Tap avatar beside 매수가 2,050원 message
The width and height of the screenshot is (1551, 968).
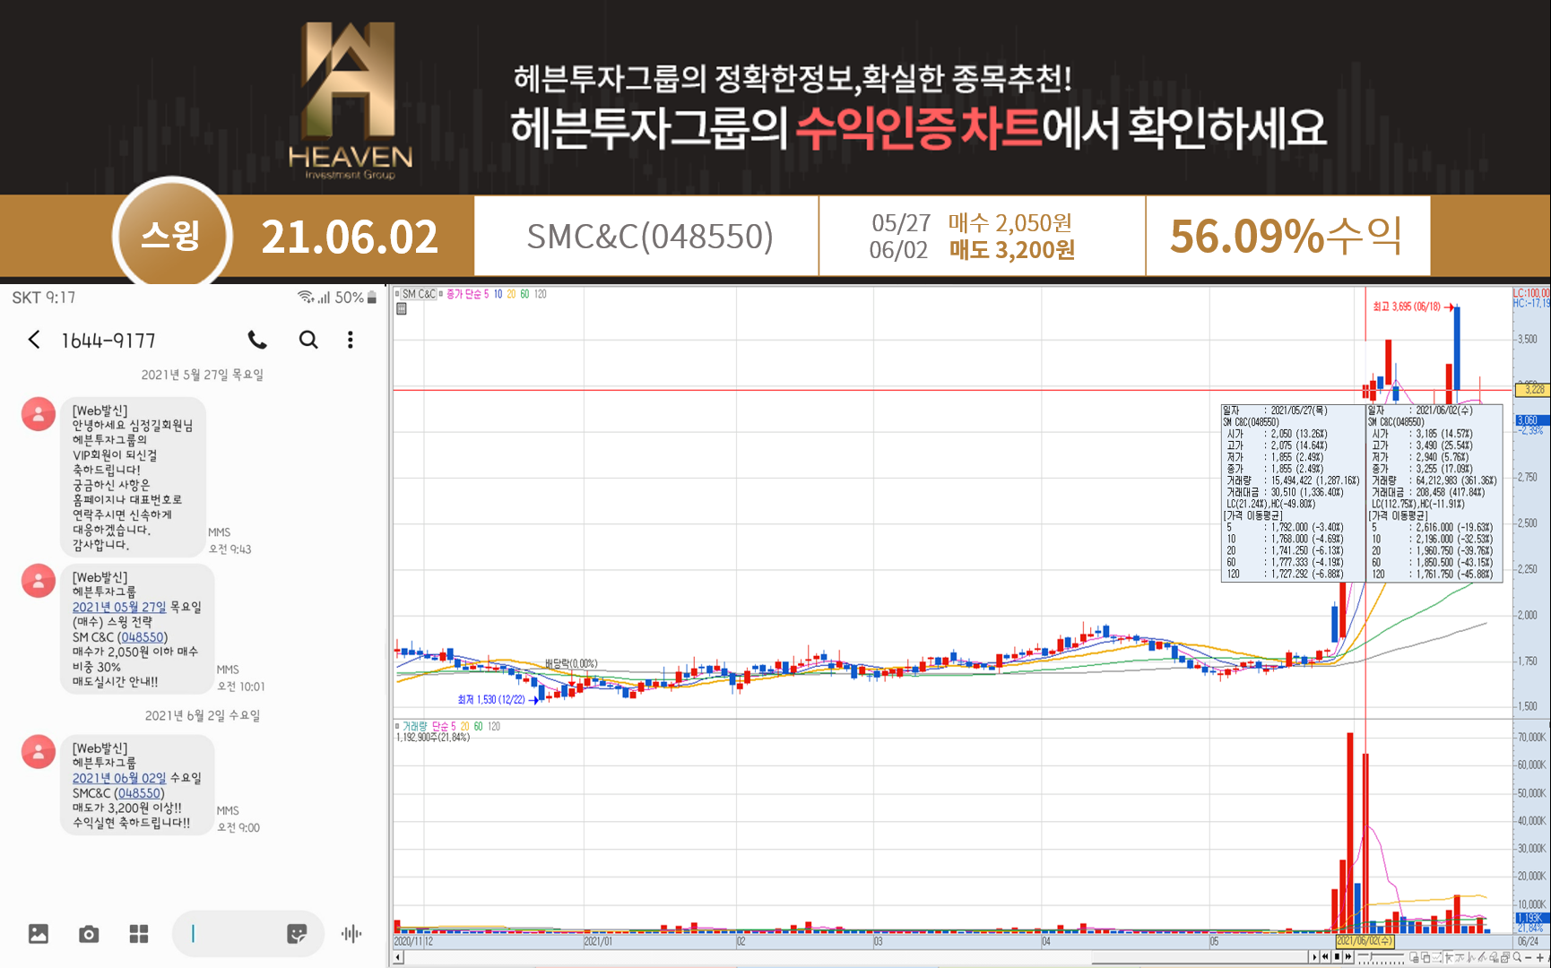coord(39,581)
